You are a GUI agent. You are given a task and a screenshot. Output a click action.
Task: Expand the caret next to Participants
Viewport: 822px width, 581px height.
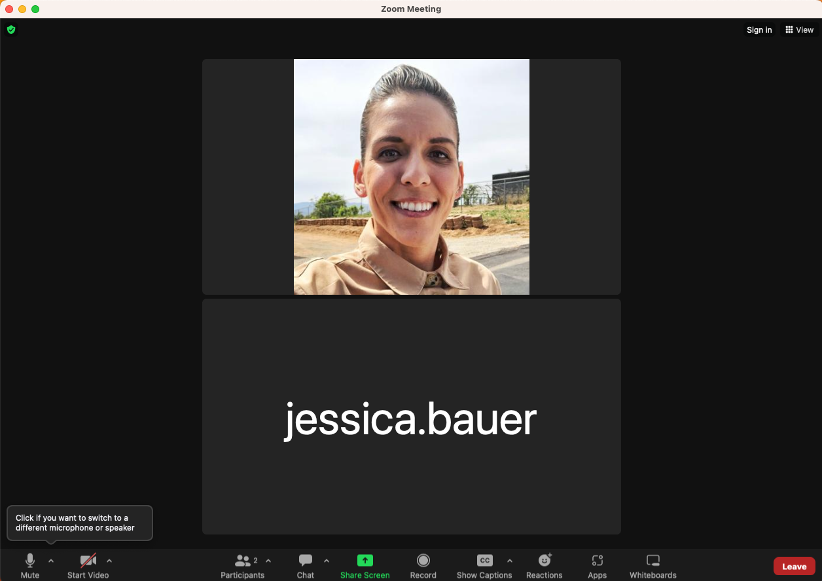click(x=268, y=561)
